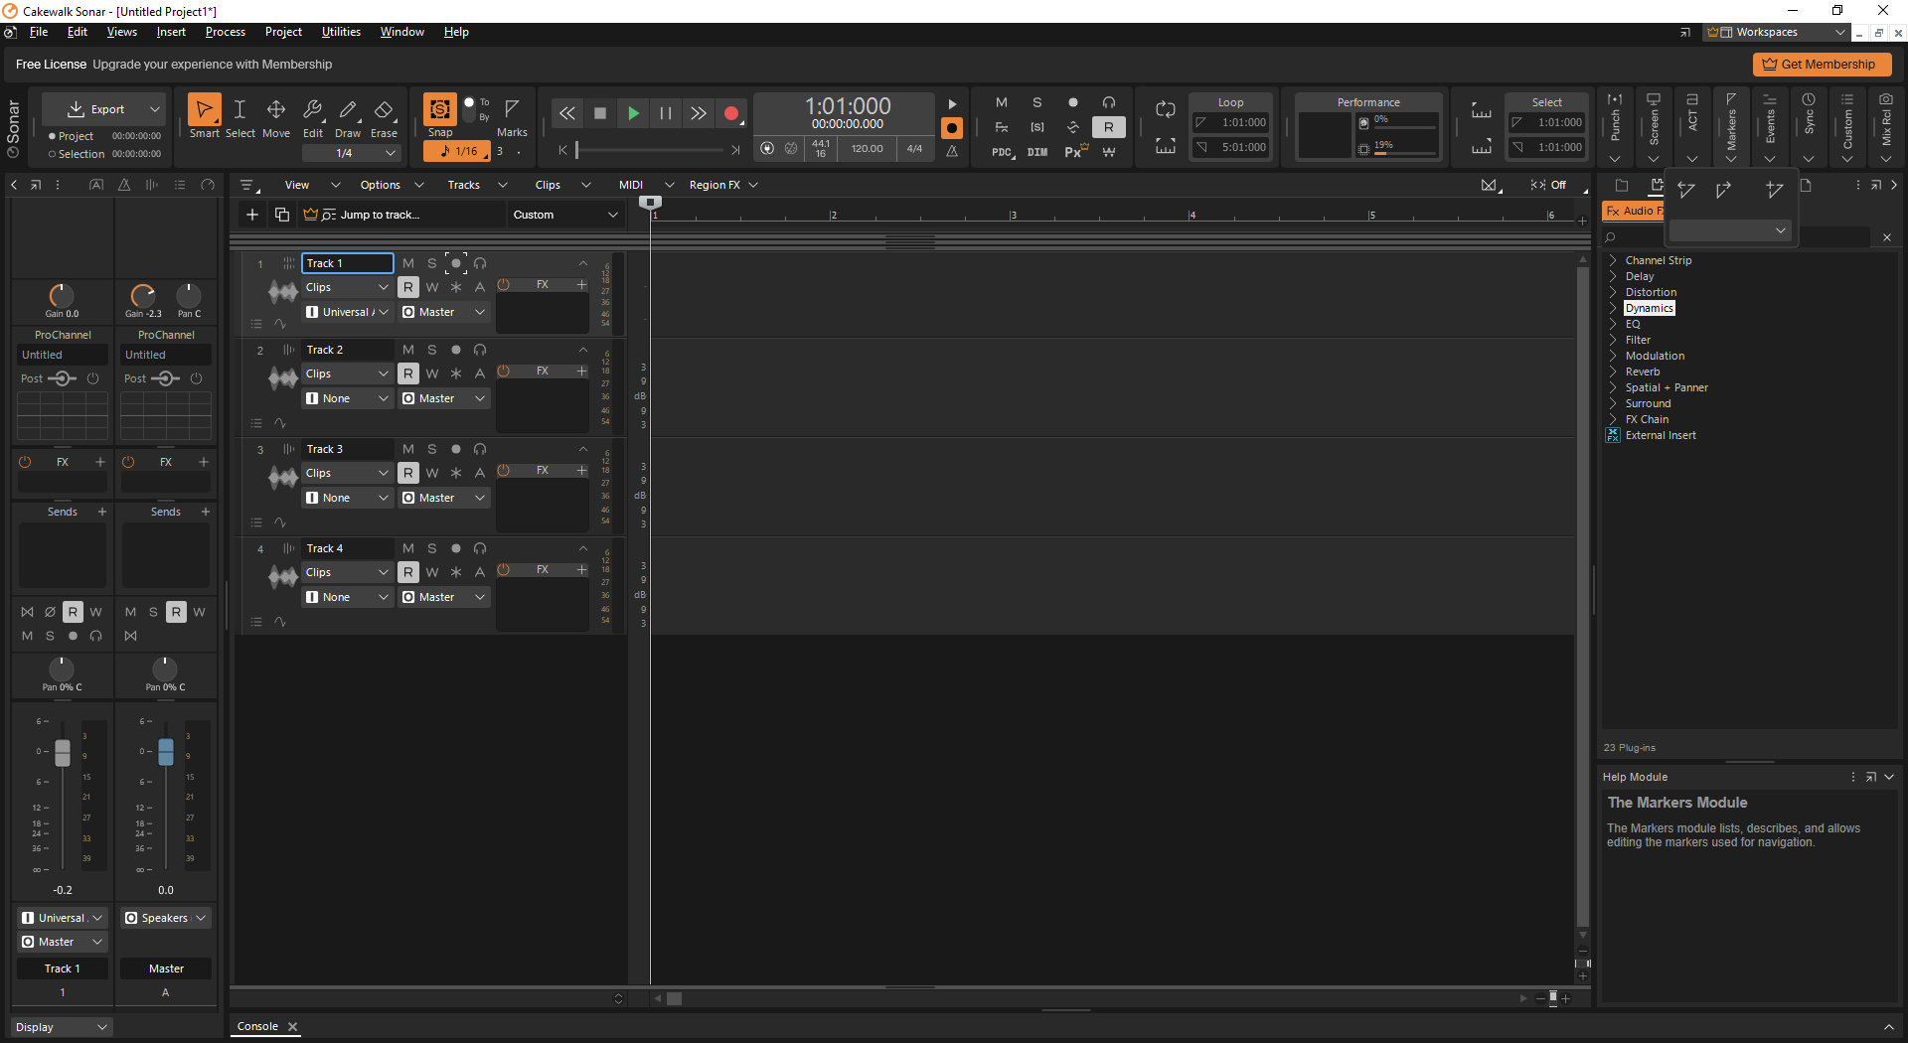Click the Console tab
Screen dimensions: 1908x1043
(x=257, y=1026)
